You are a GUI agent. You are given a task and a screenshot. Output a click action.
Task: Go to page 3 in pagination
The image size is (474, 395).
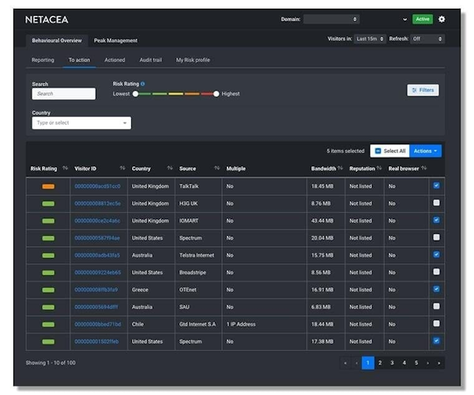[x=392, y=363]
